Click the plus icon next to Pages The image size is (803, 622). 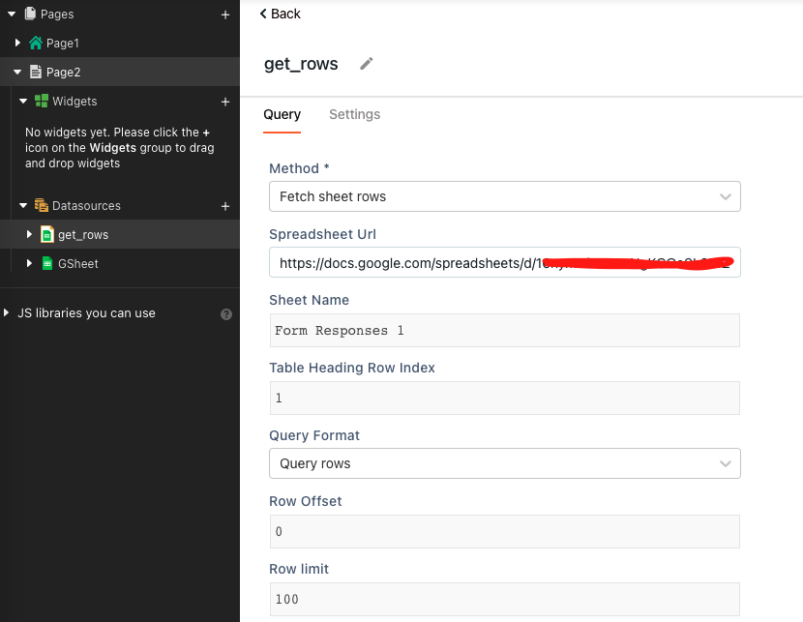click(x=225, y=15)
